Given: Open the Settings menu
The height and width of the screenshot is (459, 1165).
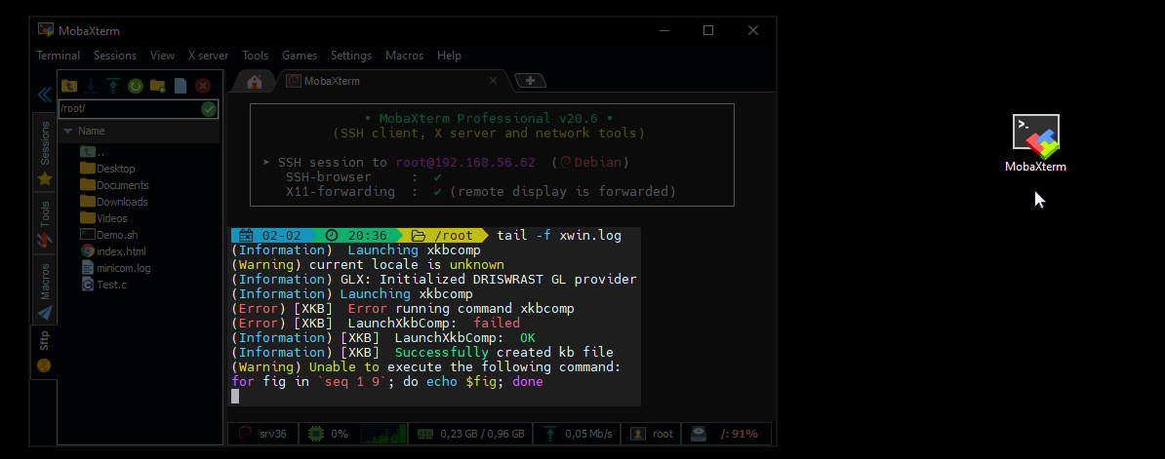Looking at the screenshot, I should click(350, 56).
